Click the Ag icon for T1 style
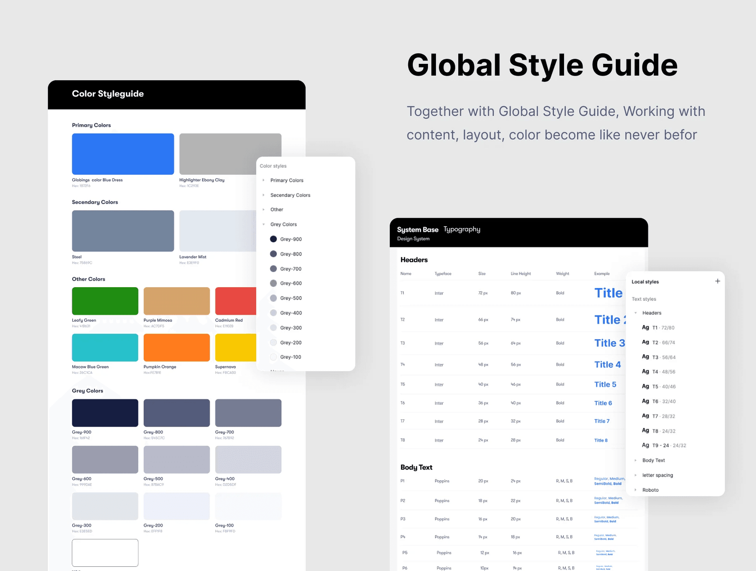Viewport: 756px width, 571px height. point(645,327)
